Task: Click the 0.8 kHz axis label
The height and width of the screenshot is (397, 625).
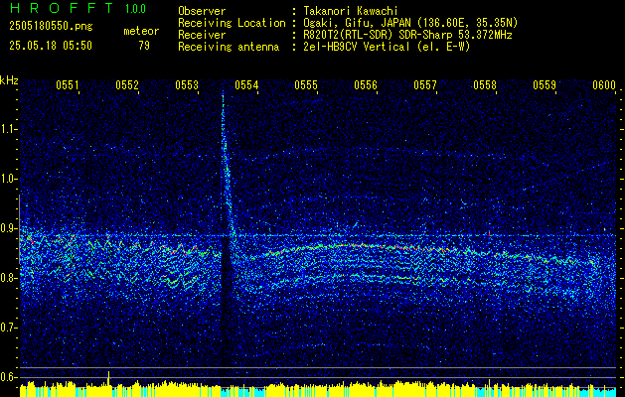Action: click(8, 278)
